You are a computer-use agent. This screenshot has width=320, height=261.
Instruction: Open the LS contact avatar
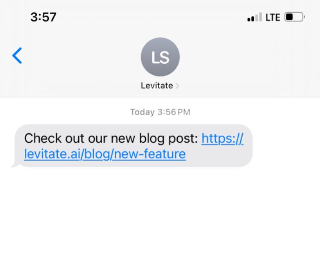(160, 57)
